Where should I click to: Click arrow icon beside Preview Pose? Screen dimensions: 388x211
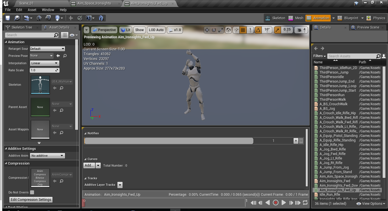click(58, 56)
